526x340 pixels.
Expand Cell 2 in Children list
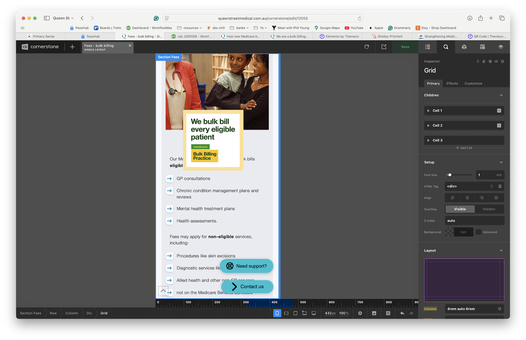point(428,126)
